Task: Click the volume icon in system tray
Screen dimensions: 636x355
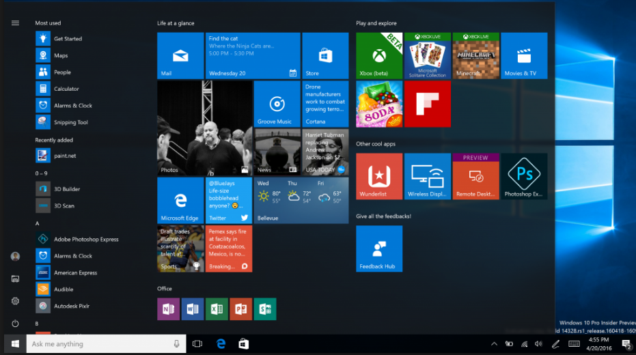Action: pyautogui.click(x=538, y=344)
